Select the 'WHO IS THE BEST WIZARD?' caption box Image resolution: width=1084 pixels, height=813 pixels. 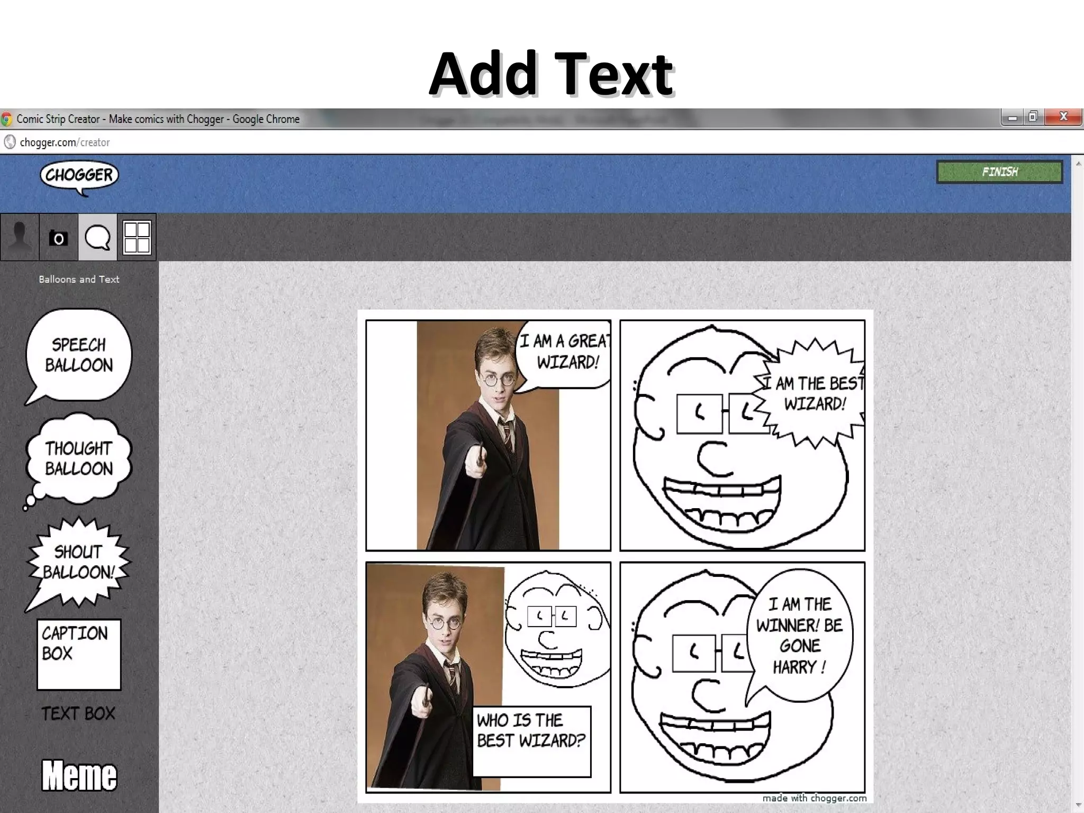tap(531, 741)
